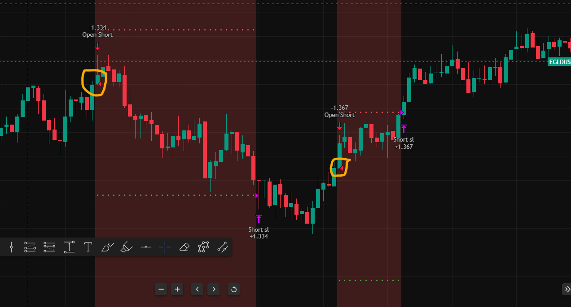571x307 pixels.
Task: Select the path pattern drawing tool
Action: [203, 246]
